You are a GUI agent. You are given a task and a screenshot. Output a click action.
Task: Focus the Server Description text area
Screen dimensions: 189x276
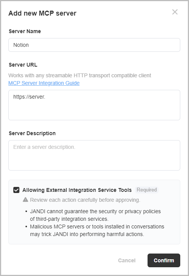pos(94,155)
